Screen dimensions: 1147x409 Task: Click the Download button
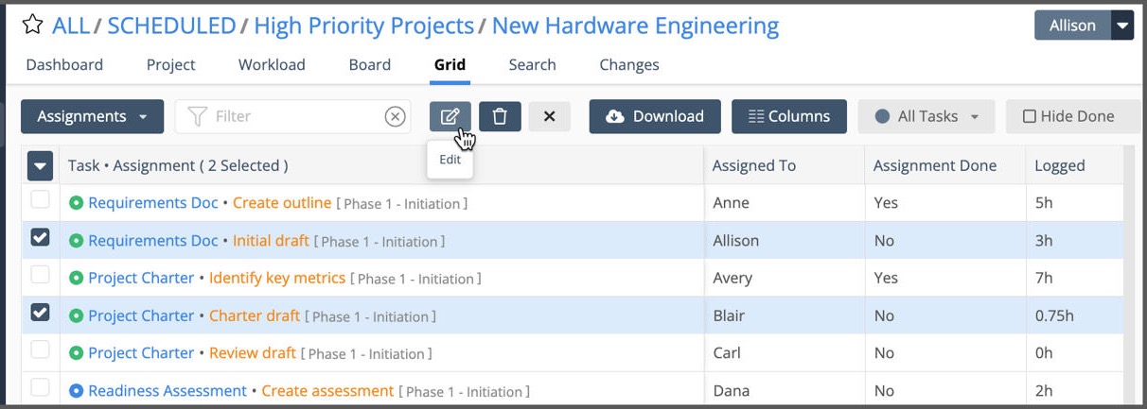click(x=655, y=116)
